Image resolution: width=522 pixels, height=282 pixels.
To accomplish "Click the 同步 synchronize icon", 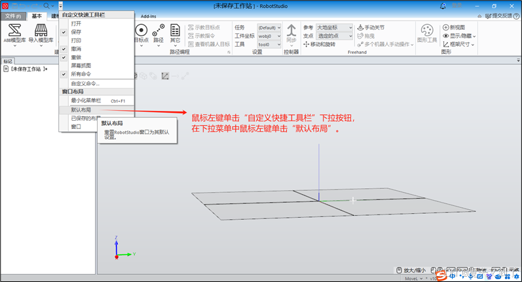I will tap(291, 30).
